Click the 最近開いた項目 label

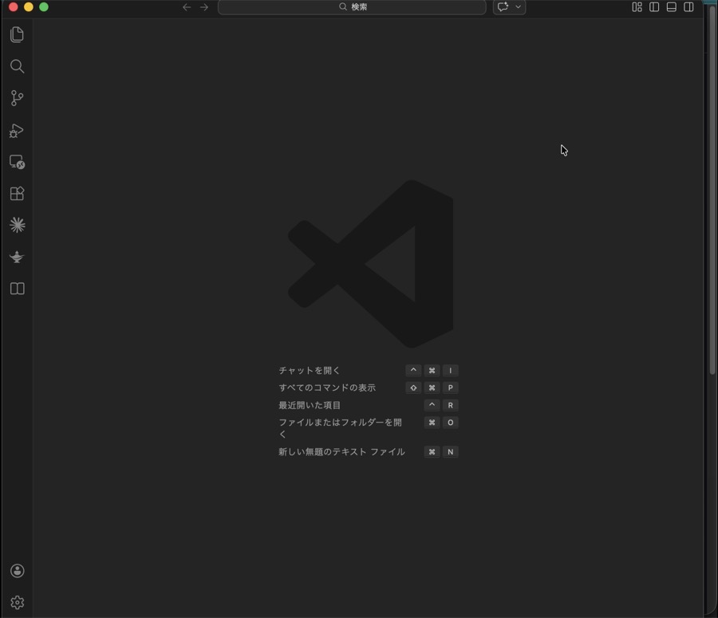point(310,405)
